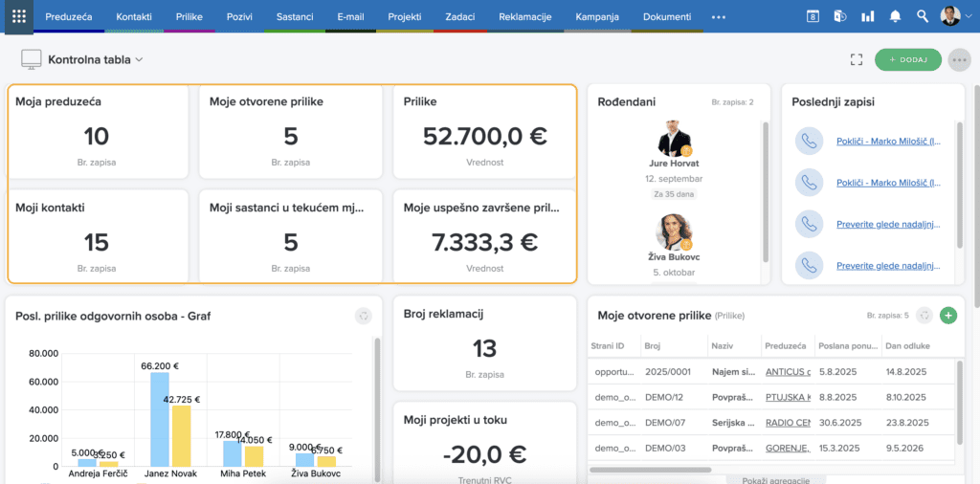
Task: Open the Sastanci module tab
Action: 295,17
